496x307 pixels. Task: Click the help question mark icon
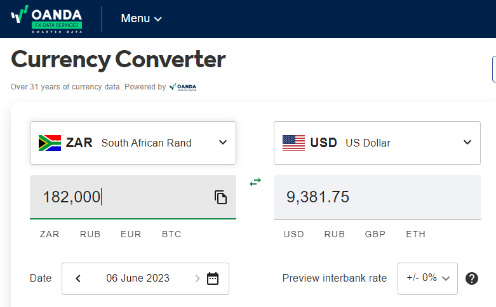[x=471, y=278]
